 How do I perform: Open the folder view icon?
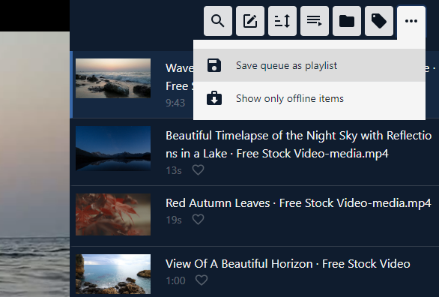(x=347, y=21)
